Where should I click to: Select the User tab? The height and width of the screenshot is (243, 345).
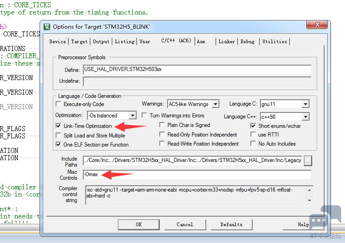tap(145, 41)
